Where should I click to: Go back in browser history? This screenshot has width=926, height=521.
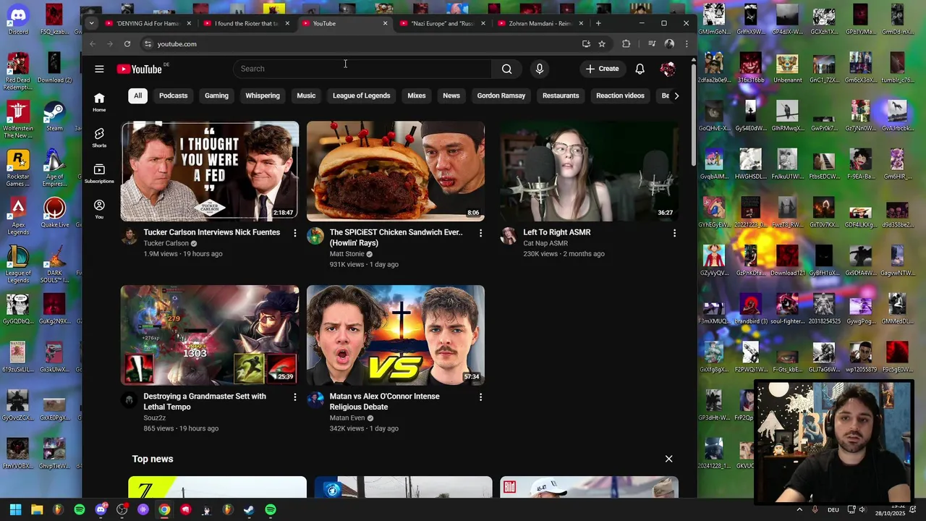coord(93,44)
